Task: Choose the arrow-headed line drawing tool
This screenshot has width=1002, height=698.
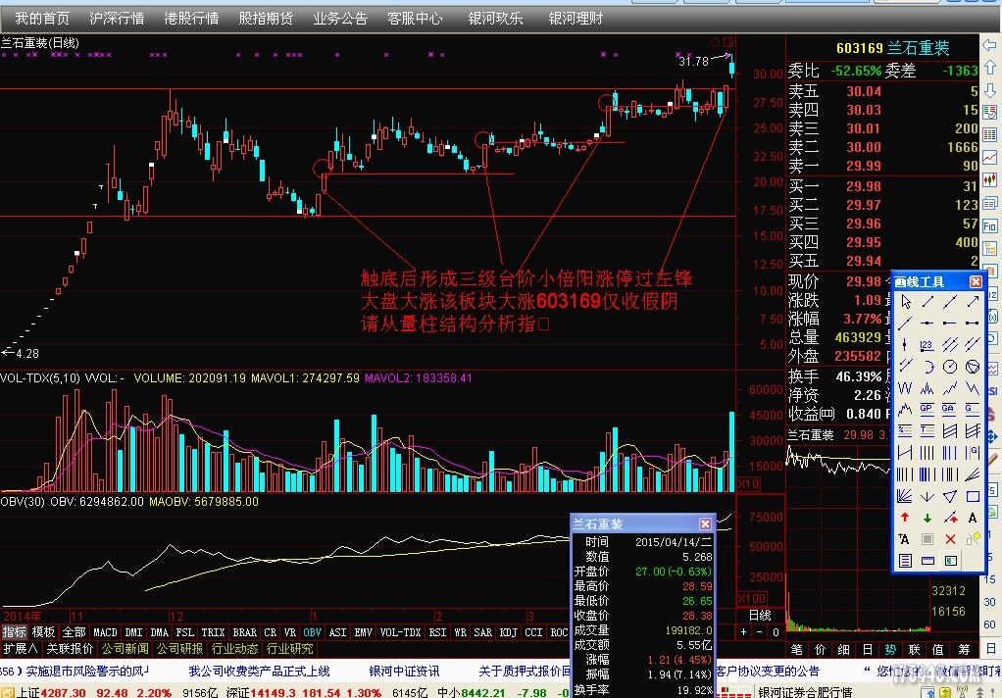Action: click(973, 301)
